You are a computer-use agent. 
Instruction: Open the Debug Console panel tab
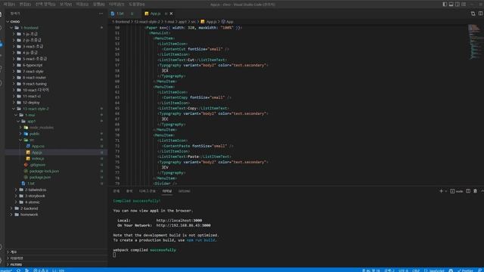[147, 191]
